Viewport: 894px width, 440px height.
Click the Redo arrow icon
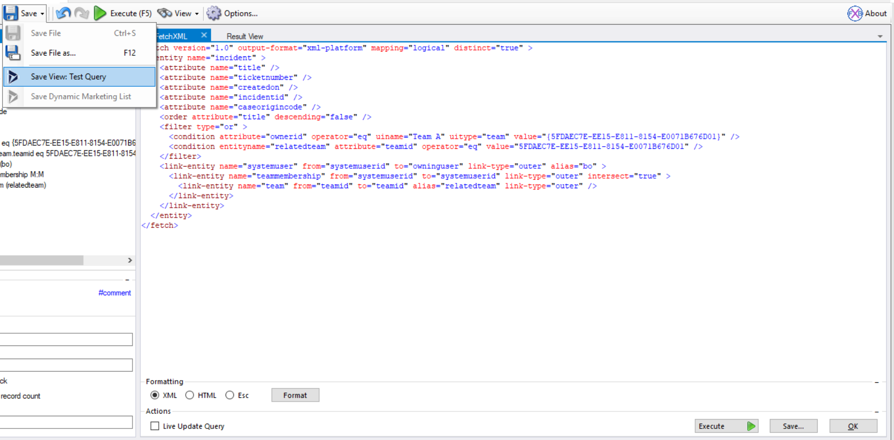pyautogui.click(x=82, y=13)
